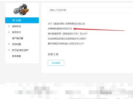This screenshot has height=99, width=133.
Task: Open 提示数据异常(限制登录2小时)怎么办 link
Action: click(x=68, y=34)
